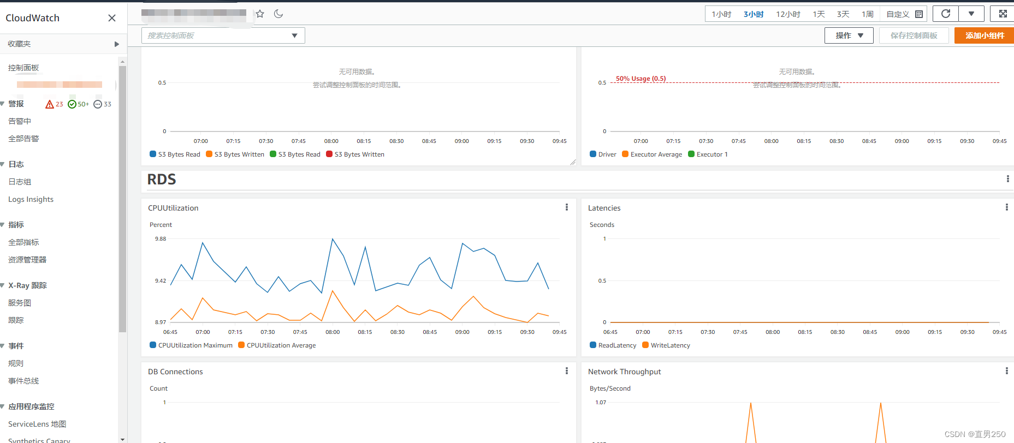This screenshot has width=1014, height=443.
Task: Toggle the Executor Average legend swatch
Action: click(625, 154)
